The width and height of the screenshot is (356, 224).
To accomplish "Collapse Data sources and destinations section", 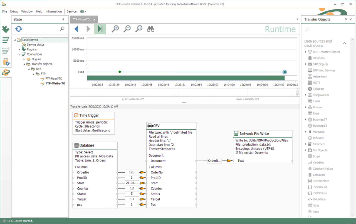I will pos(344,43).
